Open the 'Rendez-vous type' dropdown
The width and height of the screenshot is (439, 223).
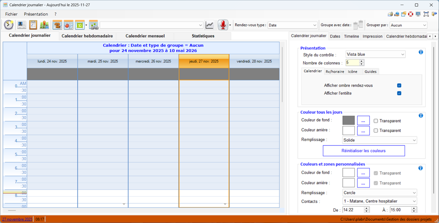(x=292, y=25)
